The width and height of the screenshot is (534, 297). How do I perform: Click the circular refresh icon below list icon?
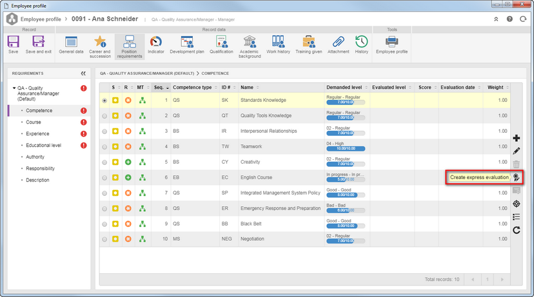517,230
